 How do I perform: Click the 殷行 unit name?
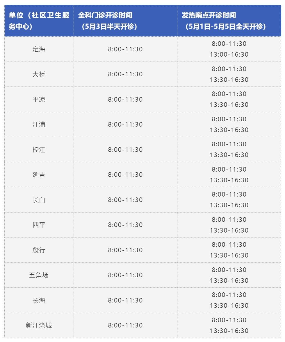39,250
